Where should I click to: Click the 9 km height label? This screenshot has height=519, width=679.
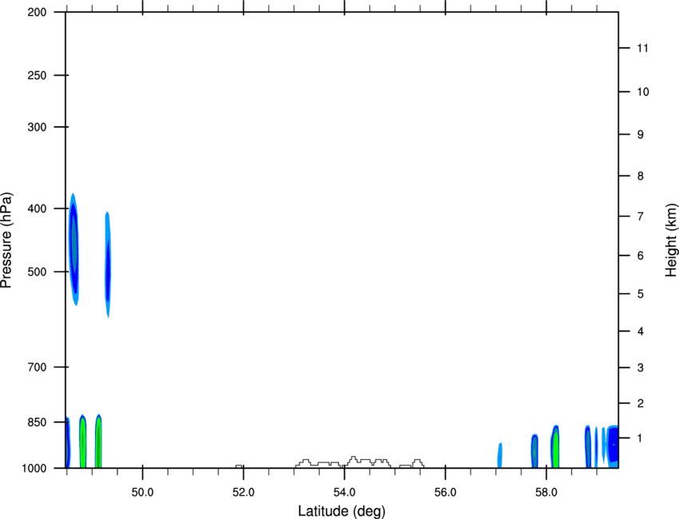click(x=641, y=135)
